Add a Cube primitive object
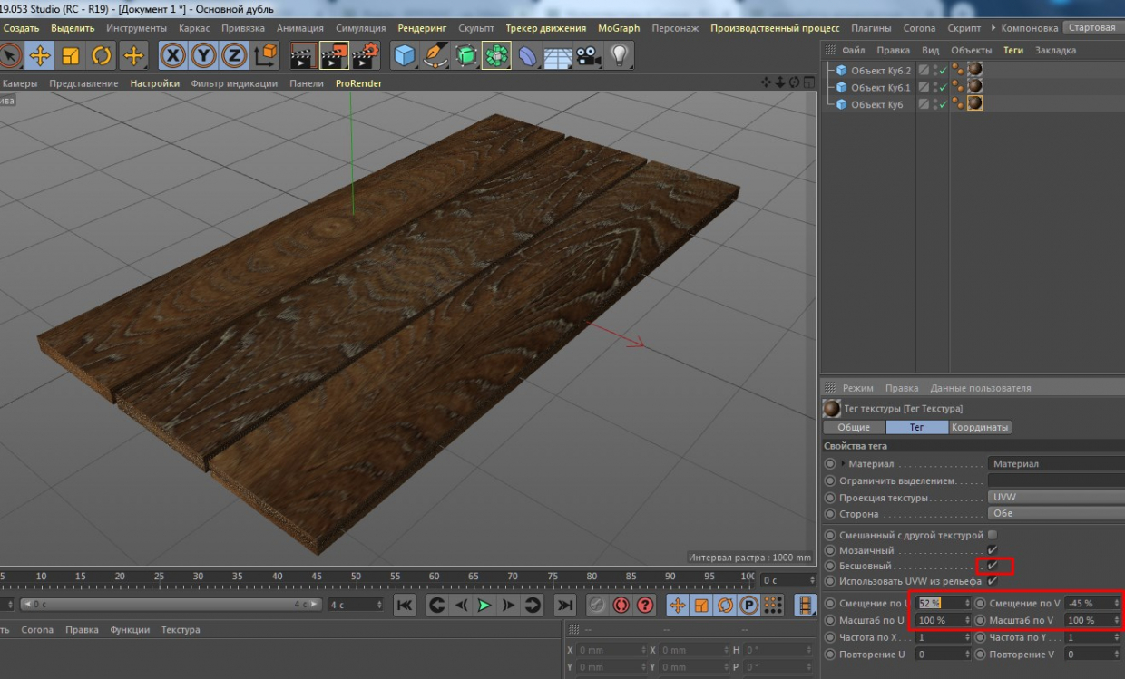Screen dimensions: 1125x679 click(x=405, y=56)
